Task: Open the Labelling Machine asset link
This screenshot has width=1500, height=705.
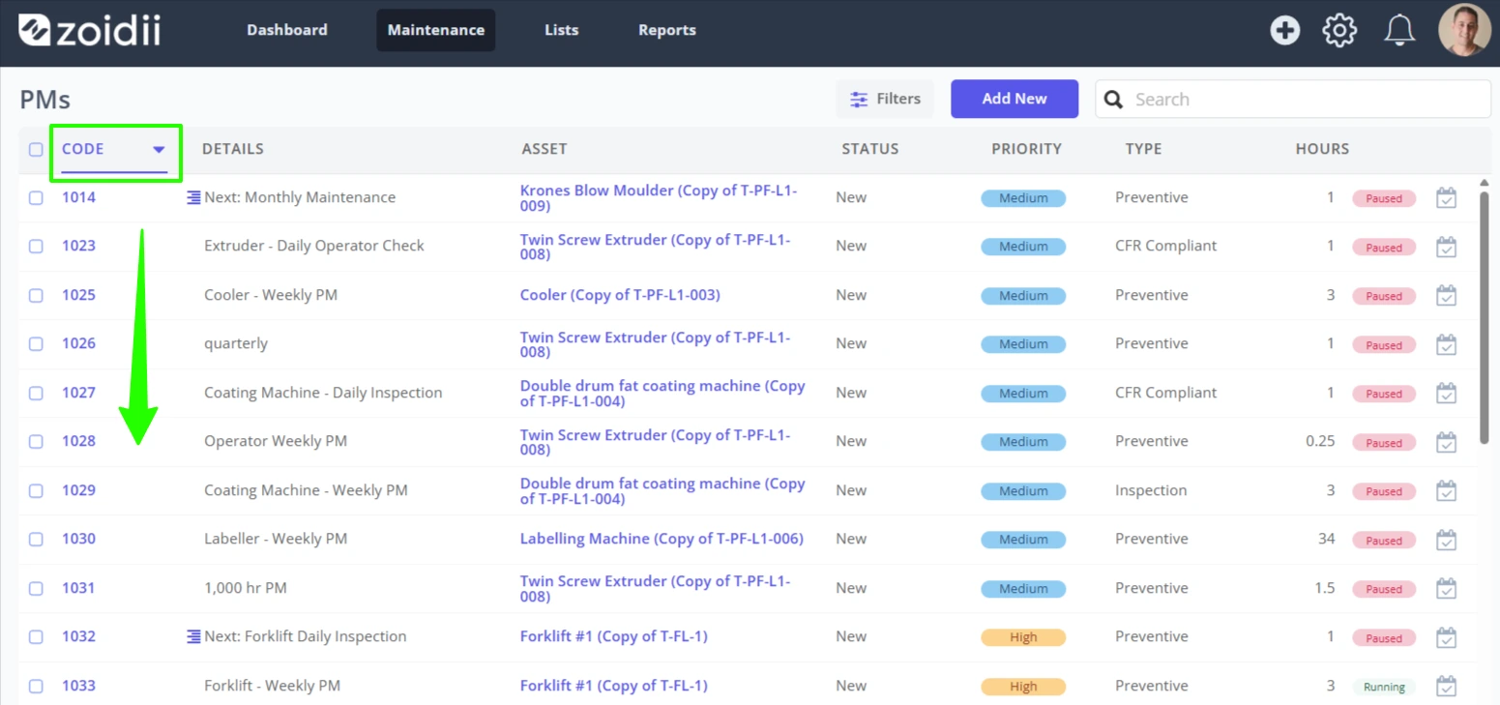Action: 662,539
